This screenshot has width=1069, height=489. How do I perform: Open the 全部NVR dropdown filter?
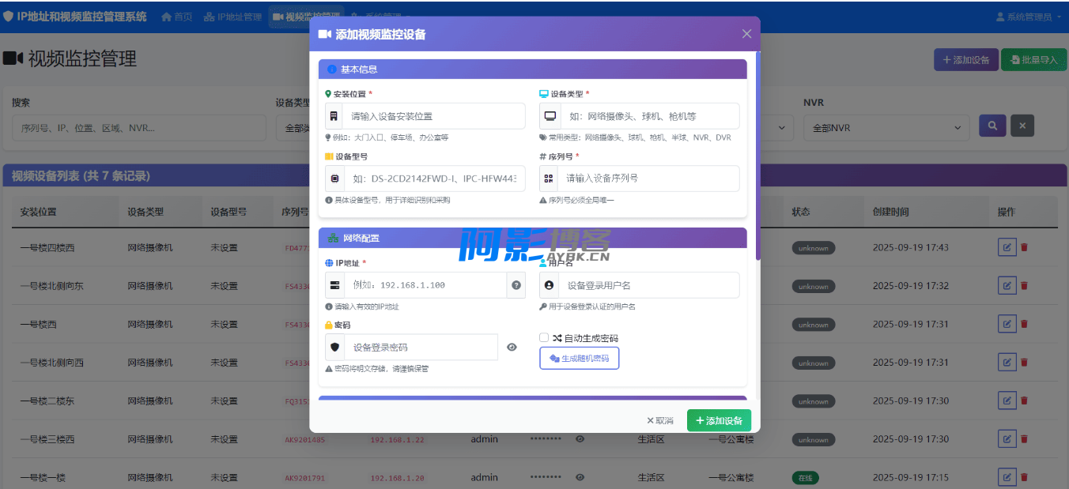click(x=886, y=128)
